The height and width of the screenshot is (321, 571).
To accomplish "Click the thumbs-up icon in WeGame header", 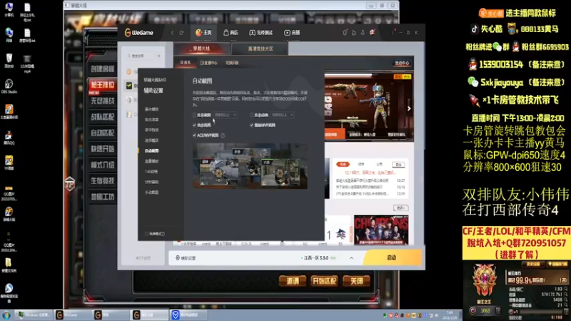I will tap(353, 32).
